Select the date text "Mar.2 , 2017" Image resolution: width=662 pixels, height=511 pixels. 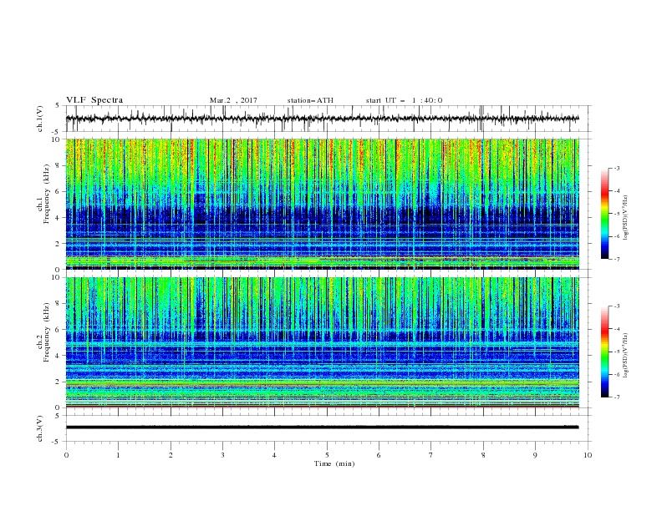(233, 100)
